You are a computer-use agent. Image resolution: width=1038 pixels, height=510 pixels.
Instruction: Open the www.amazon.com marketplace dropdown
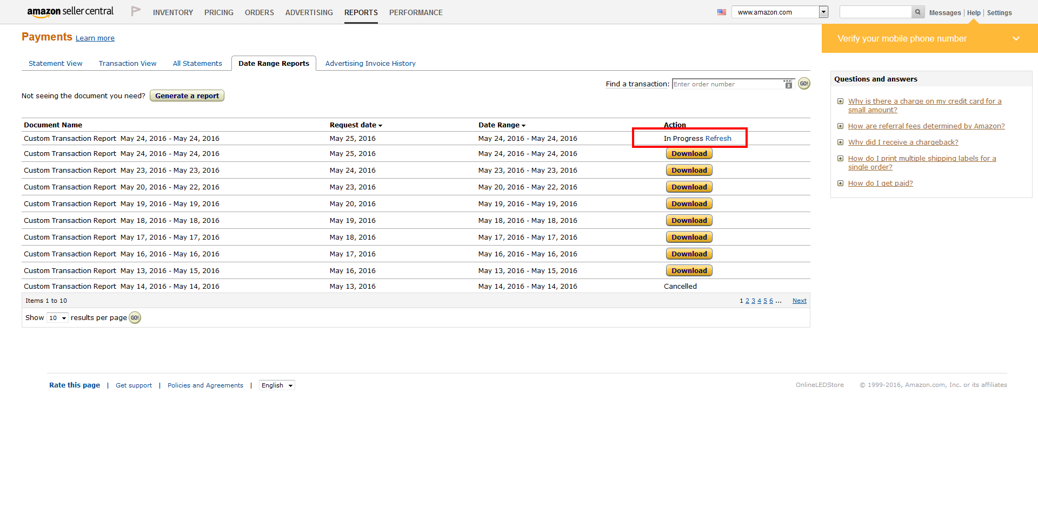click(823, 12)
